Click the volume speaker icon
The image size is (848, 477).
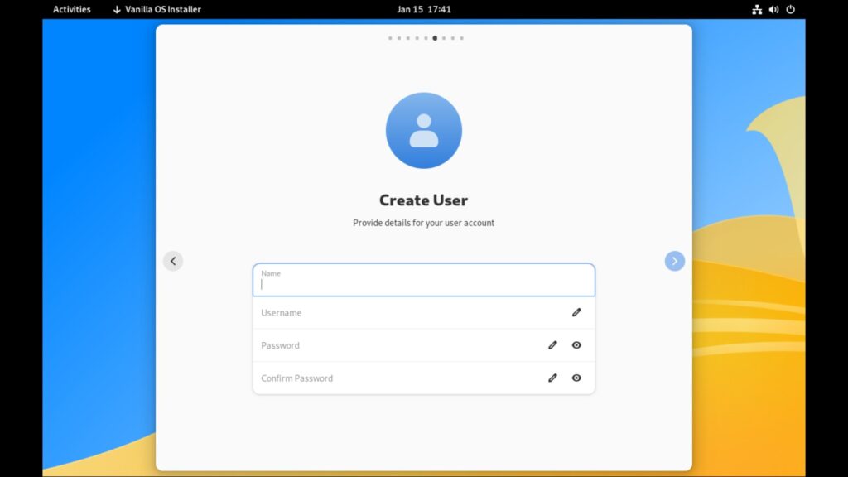(774, 9)
